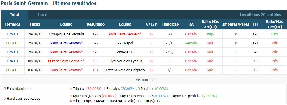
Task: Click red card icon before París Saint-Germain
Action: pos(49,61)
